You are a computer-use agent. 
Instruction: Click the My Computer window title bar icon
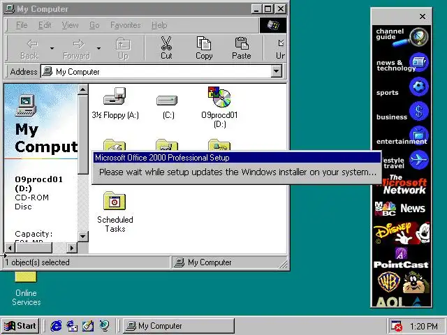(x=10, y=9)
